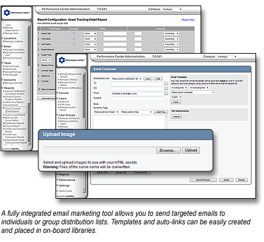The height and width of the screenshot is (242, 264).
Task: Click the up arrow of the Email Composer sidebar scrollbar
Action: pyautogui.click(x=84, y=74)
